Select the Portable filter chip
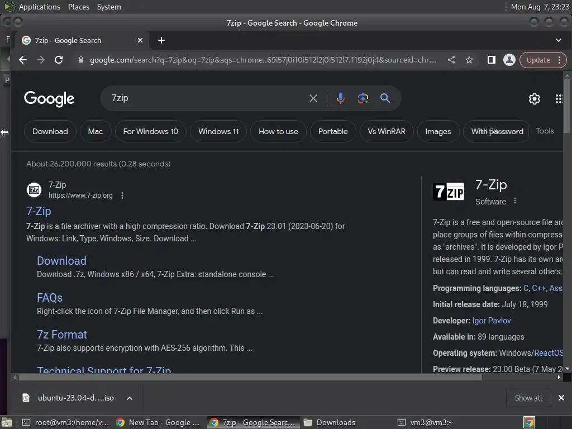 coord(333,131)
